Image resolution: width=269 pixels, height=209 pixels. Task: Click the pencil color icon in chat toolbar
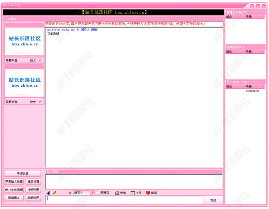click(x=55, y=193)
